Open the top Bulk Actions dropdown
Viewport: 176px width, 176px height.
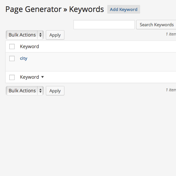25,35
